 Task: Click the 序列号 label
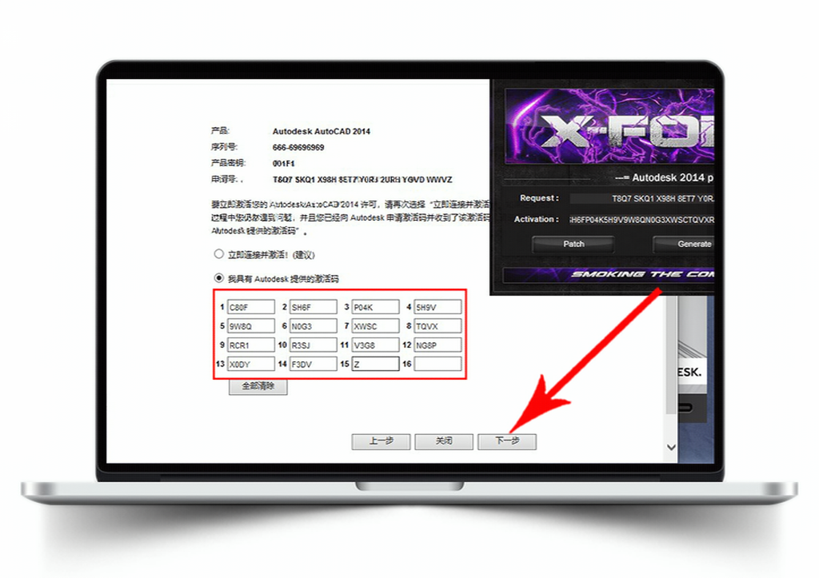(x=224, y=147)
